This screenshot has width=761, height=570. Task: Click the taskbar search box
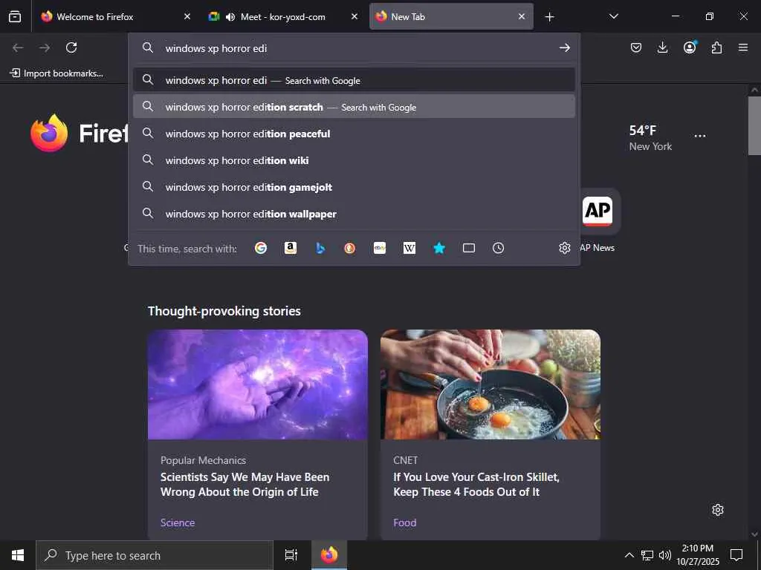pyautogui.click(x=155, y=555)
